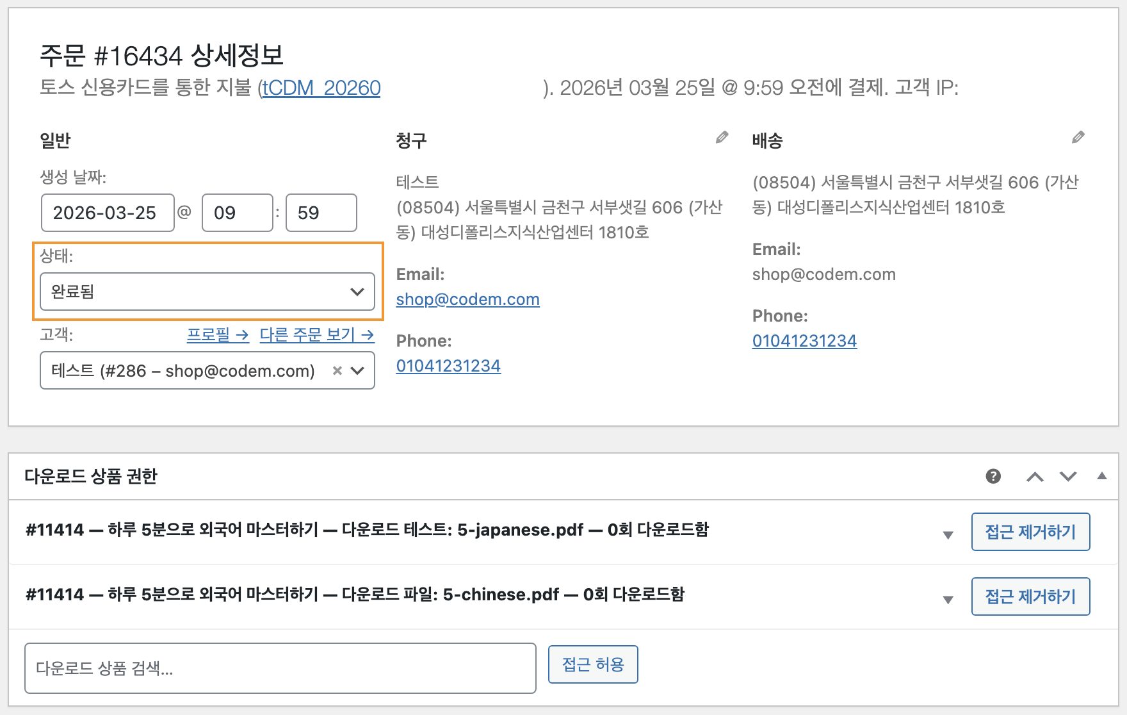The image size is (1127, 715).
Task: Click the billing email shop@codem.com link
Action: [467, 299]
